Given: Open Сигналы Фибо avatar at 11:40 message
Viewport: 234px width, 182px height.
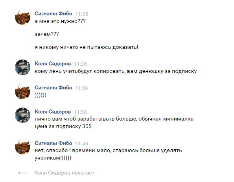Looking at the screenshot, I should [x=22, y=147].
